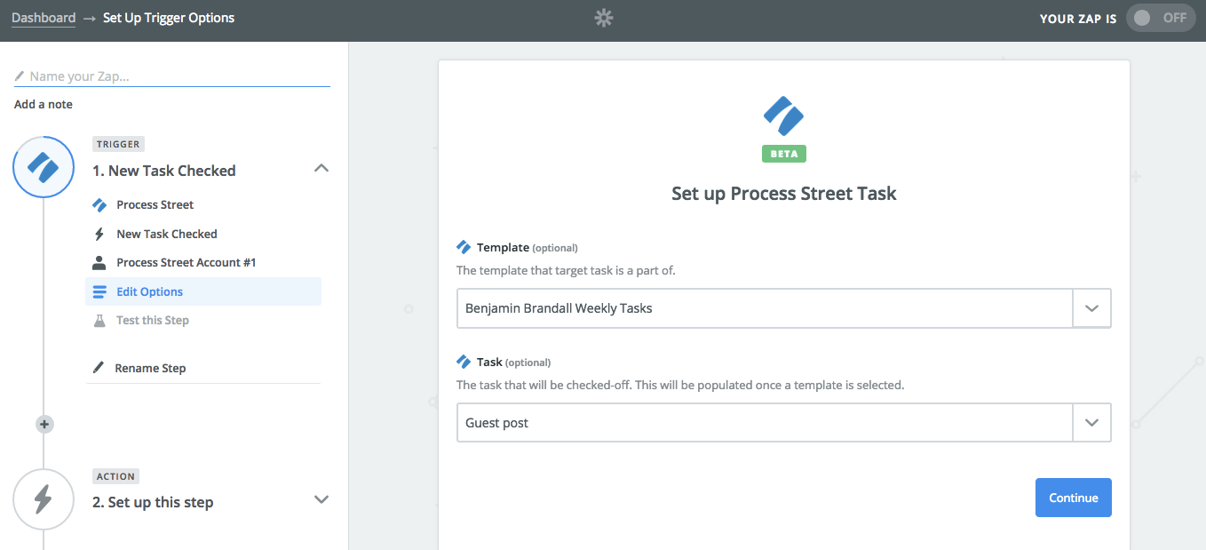Select the Edit Options menu item

click(203, 291)
